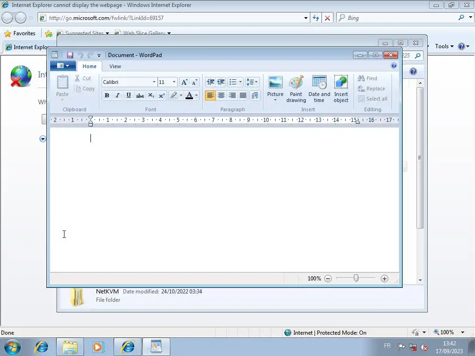Screen dimensions: 475x356
Task: Open the highlight color dropdown arrow
Action: (181, 95)
